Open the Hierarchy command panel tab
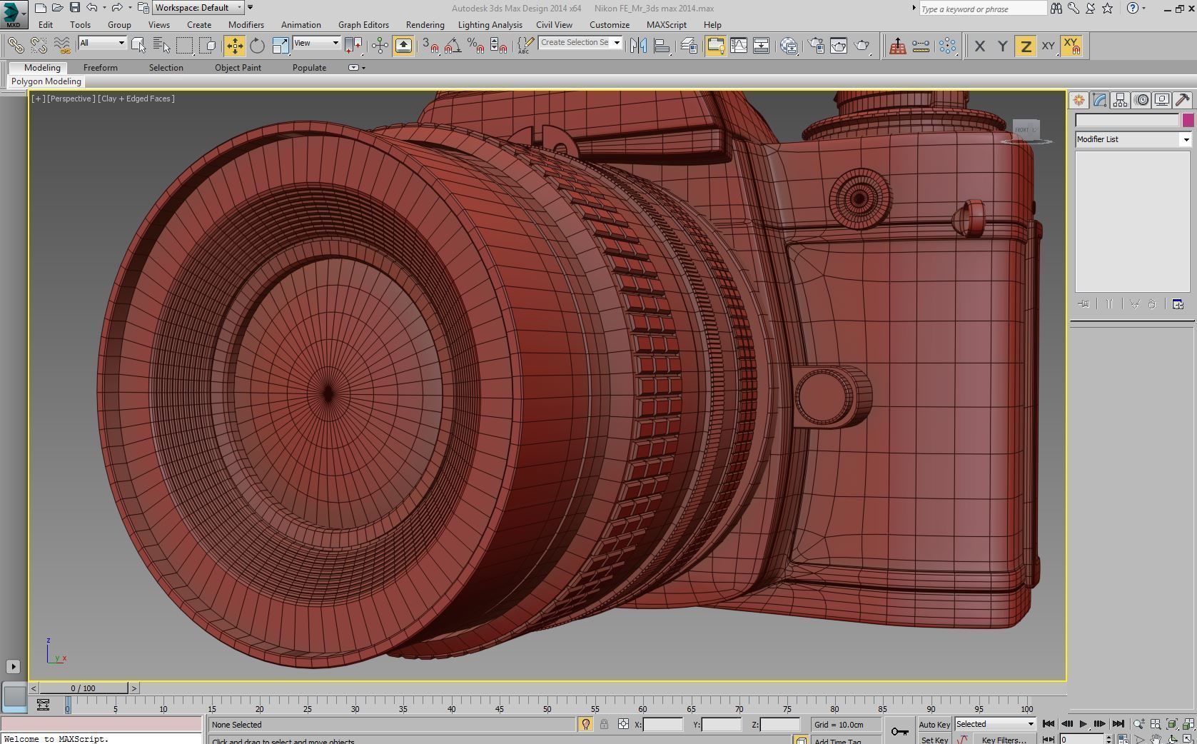 [1120, 100]
